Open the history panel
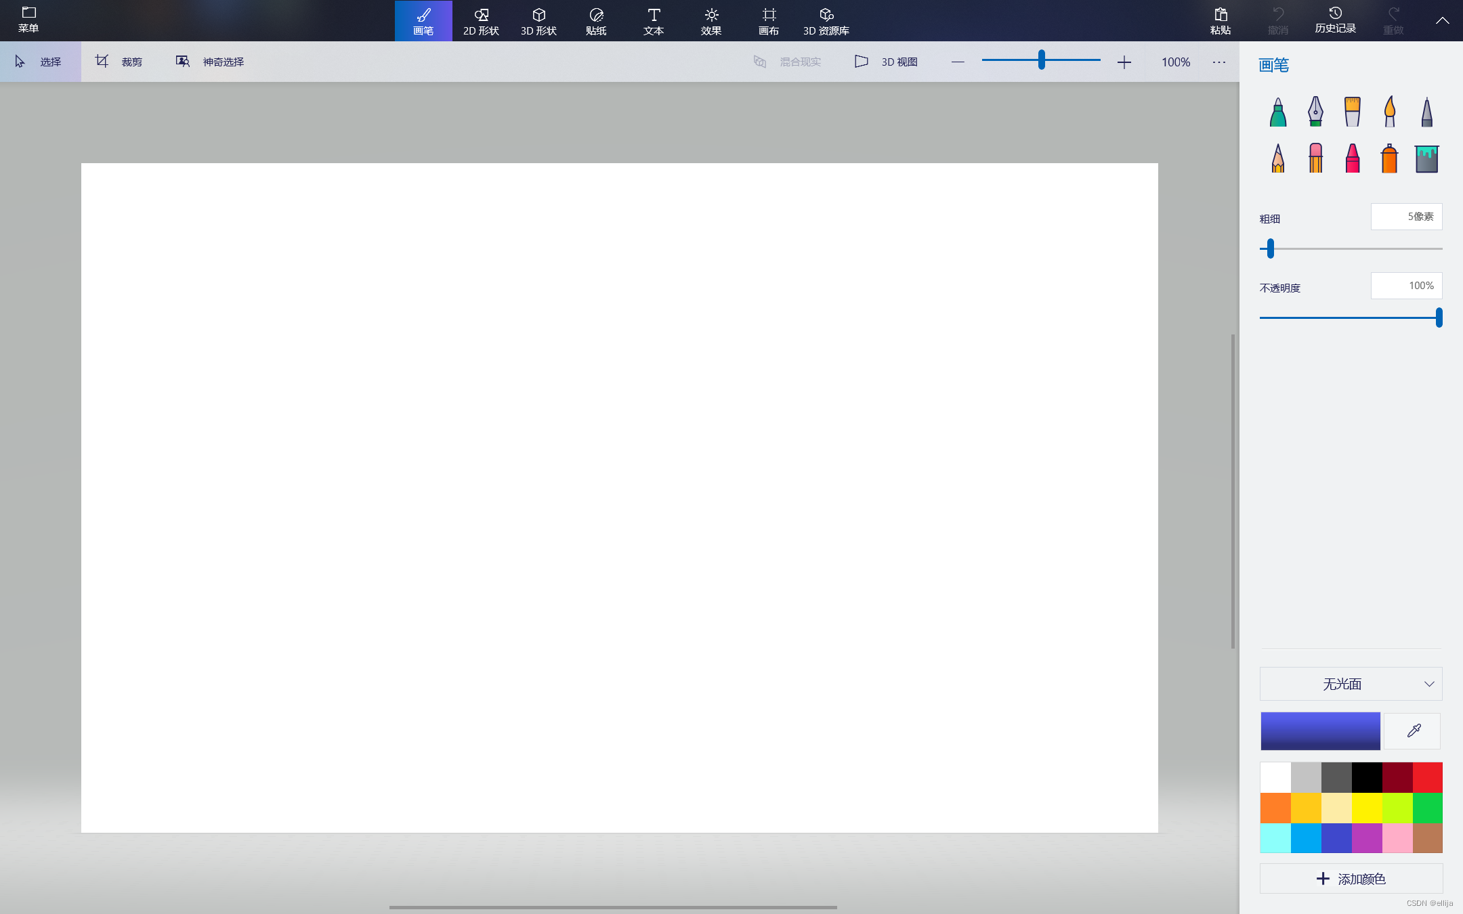Screen dimensions: 1463x914 (x=1335, y=20)
